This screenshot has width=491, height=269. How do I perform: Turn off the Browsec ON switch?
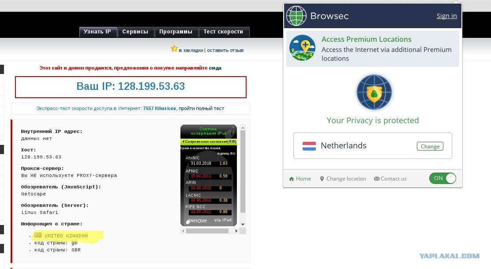click(x=442, y=178)
